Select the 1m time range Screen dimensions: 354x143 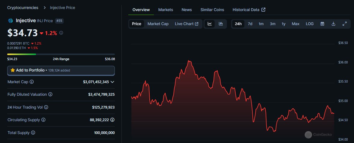pos(261,24)
